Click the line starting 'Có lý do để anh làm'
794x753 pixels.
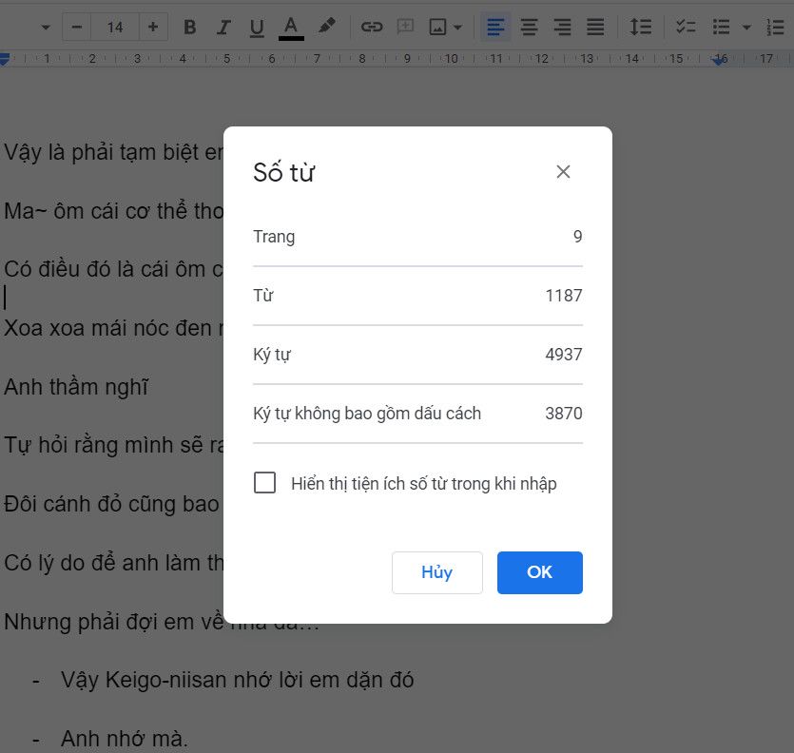(x=113, y=563)
